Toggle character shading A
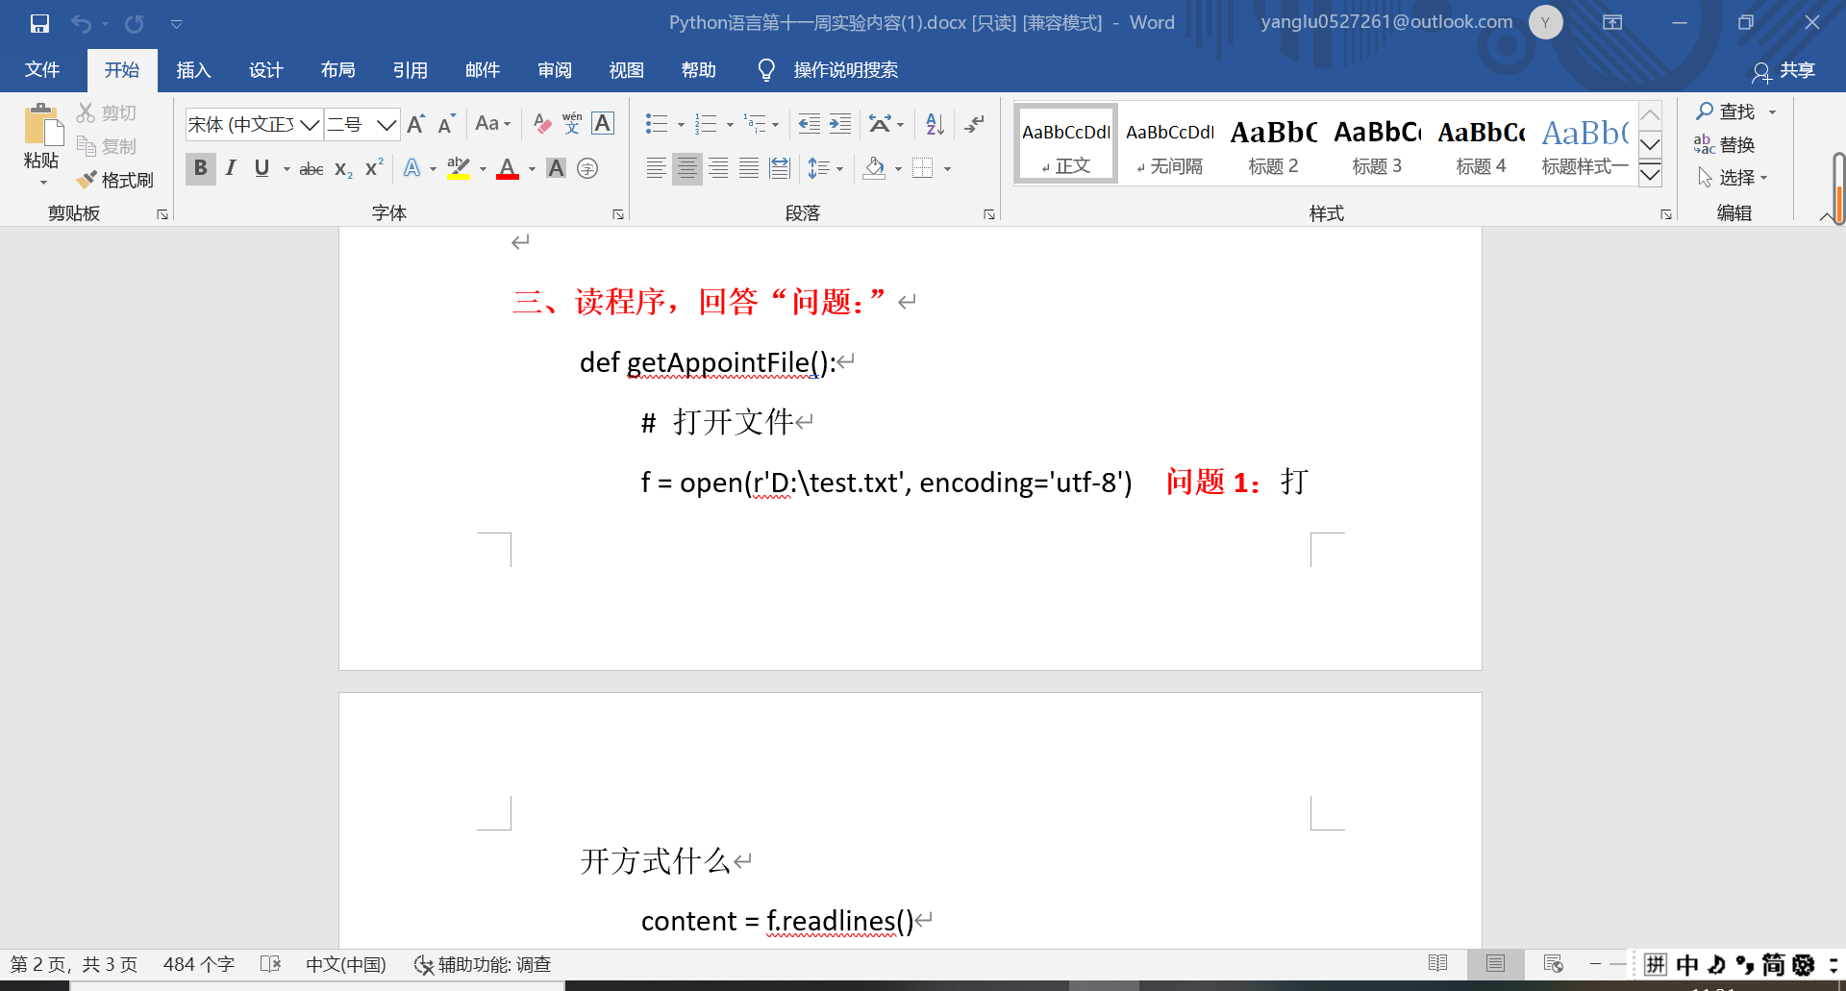 pyautogui.click(x=556, y=168)
